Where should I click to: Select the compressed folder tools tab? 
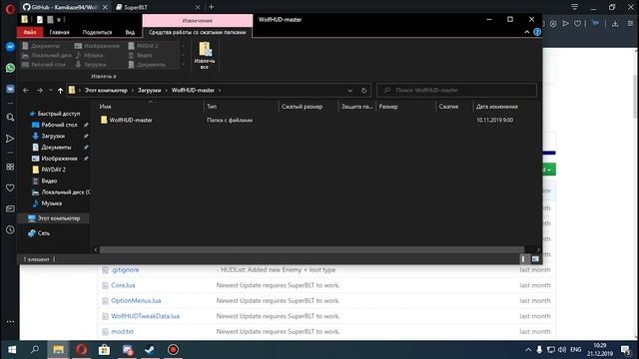[x=198, y=32]
